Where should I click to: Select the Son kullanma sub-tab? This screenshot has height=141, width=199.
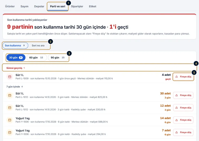pos(15,45)
